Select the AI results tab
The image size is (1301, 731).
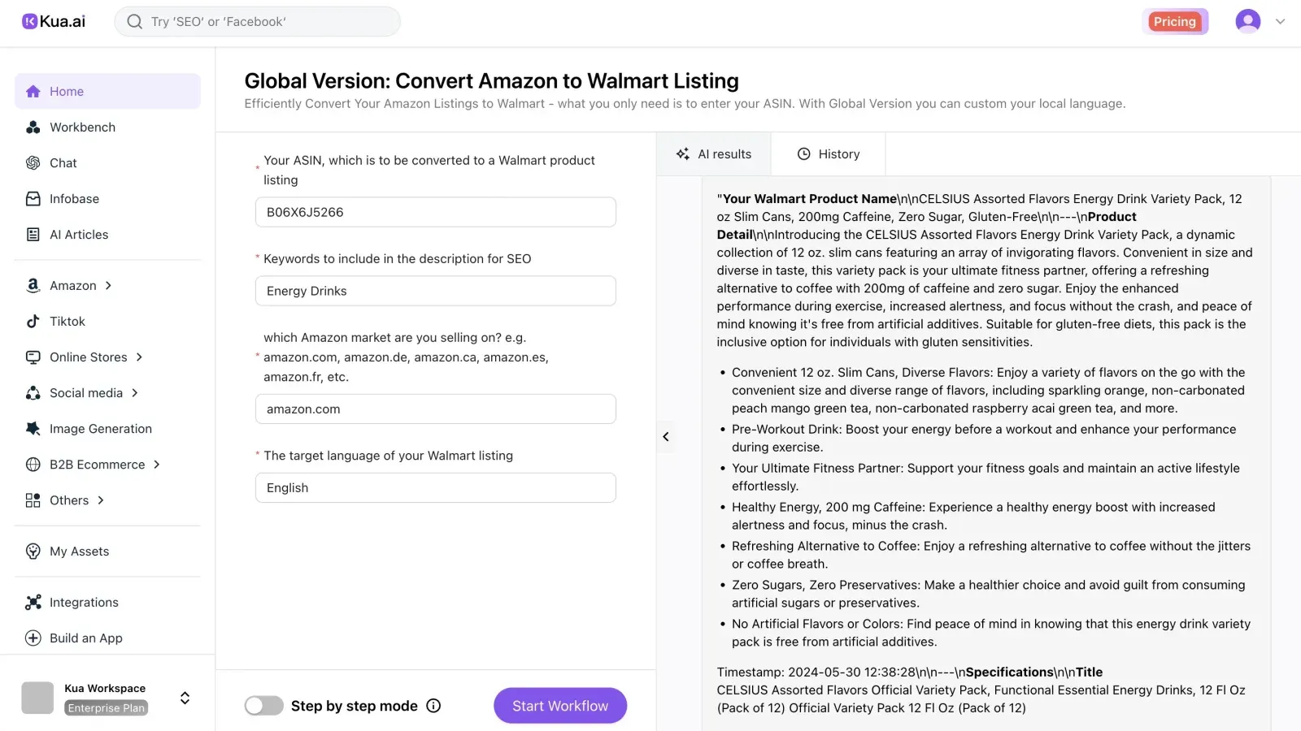pos(714,154)
